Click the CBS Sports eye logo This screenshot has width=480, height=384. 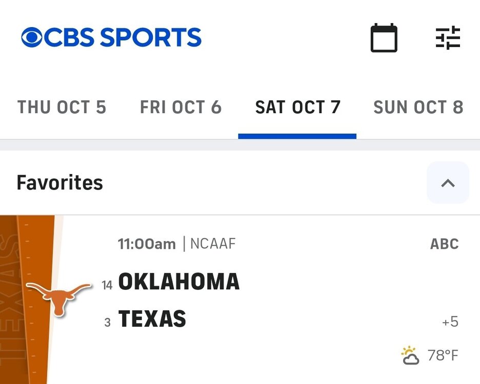pyautogui.click(x=32, y=37)
